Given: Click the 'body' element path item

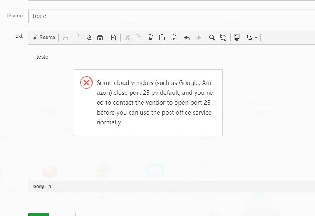Looking at the screenshot, I should (x=39, y=186).
